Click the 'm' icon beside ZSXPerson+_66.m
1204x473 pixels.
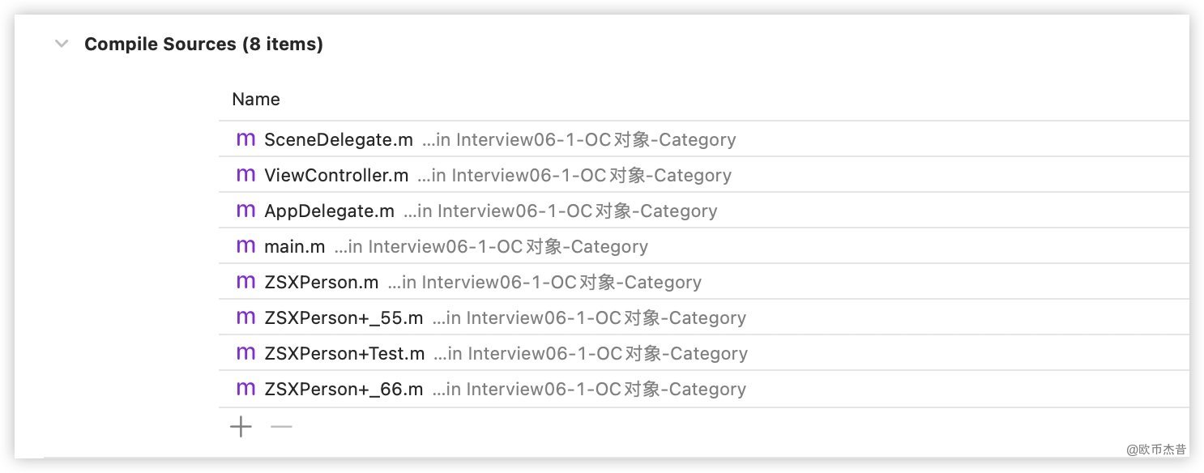pyautogui.click(x=245, y=389)
